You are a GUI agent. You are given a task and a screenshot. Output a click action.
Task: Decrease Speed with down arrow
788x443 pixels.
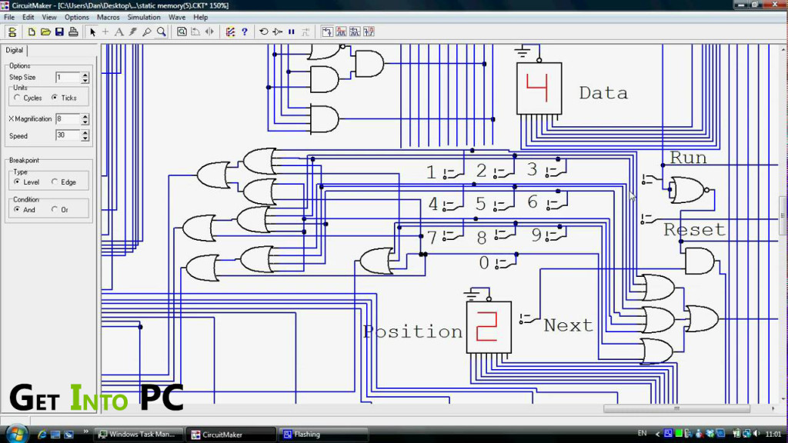(85, 138)
